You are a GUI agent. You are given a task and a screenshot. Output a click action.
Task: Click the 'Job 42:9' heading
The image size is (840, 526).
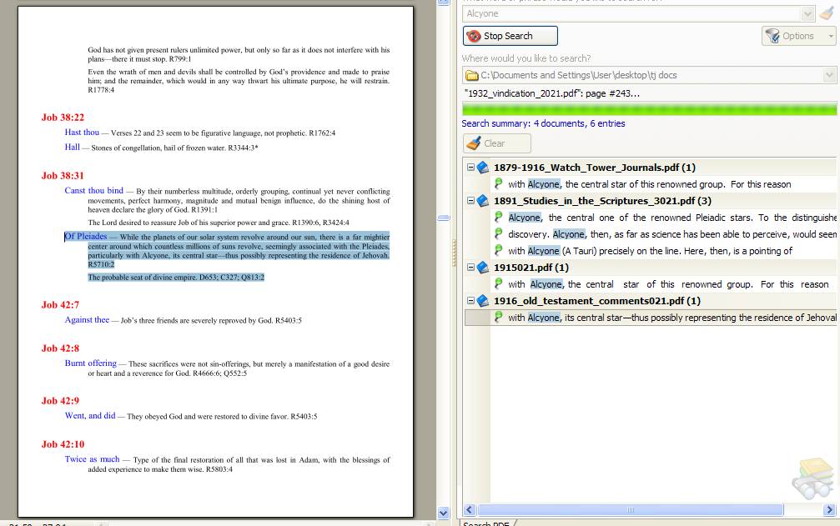[60, 401]
